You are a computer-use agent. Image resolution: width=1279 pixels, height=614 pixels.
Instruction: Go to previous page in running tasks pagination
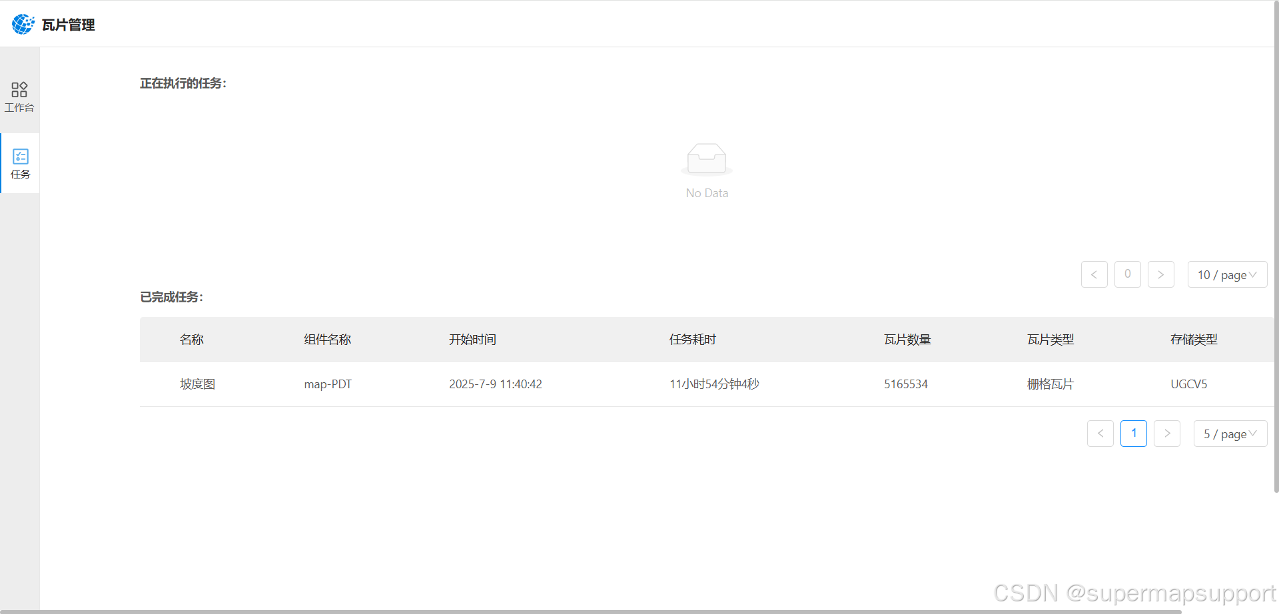pos(1094,274)
